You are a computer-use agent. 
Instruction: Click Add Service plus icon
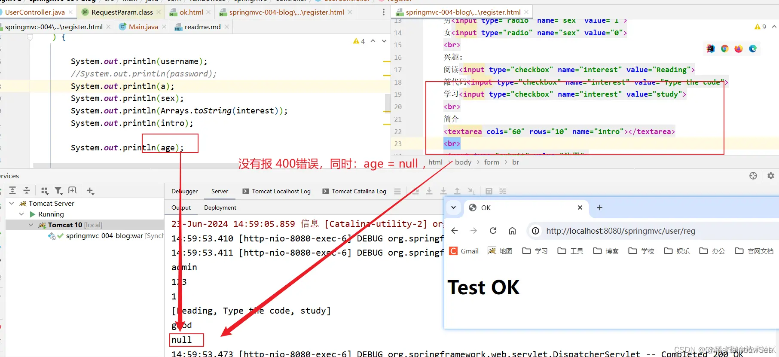tap(90, 190)
